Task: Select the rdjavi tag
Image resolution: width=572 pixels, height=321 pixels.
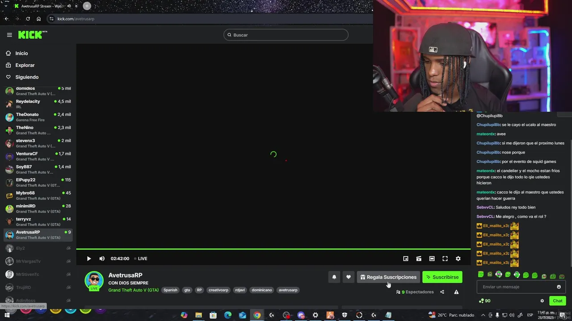Action: click(240, 290)
